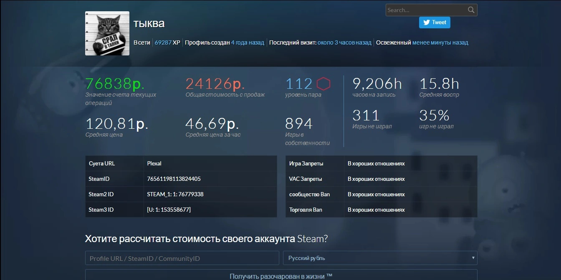Click the 'Суета URL' row label

pos(102,163)
